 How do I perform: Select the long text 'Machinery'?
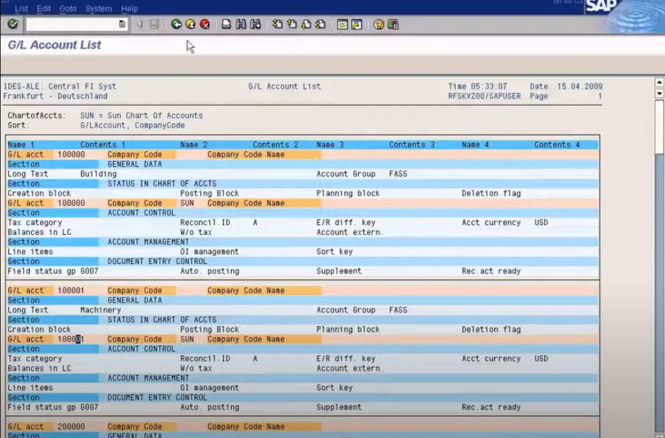click(101, 310)
